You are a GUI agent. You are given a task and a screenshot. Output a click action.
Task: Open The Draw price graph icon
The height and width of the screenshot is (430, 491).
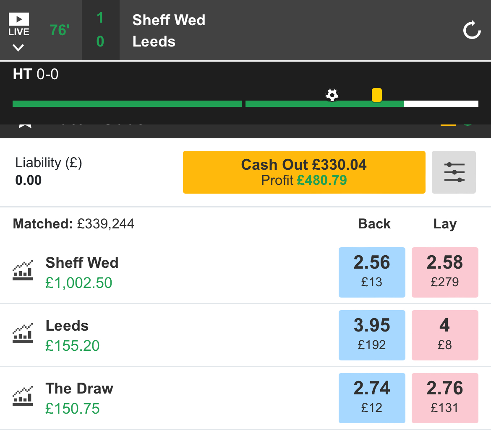(23, 396)
